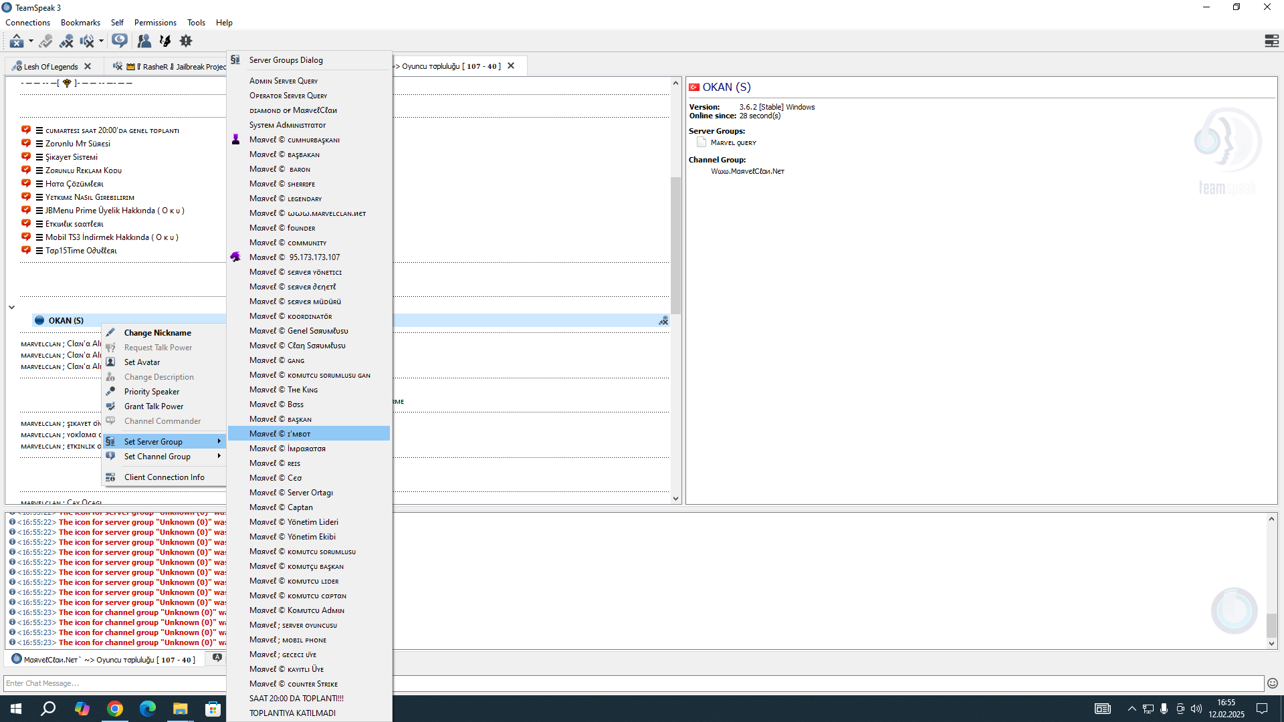Select the Marvel © Captan server group
This screenshot has width=1284, height=722.
(309, 507)
